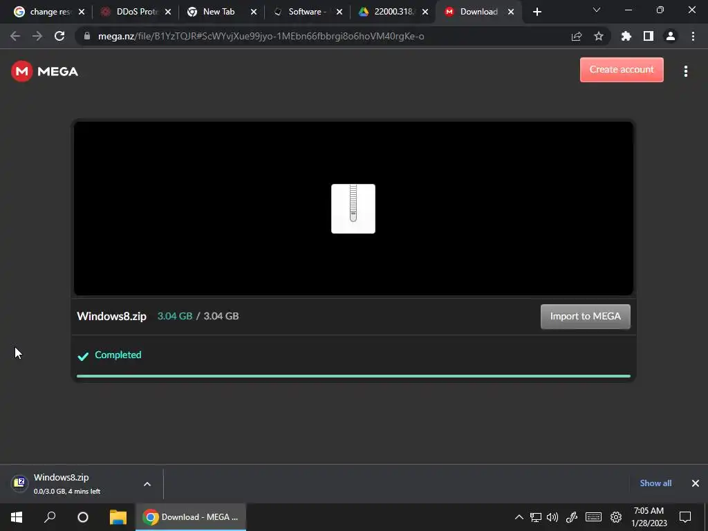Screen dimensions: 708x531
Task: Click Import to MEGA button
Action: pyautogui.click(x=585, y=316)
